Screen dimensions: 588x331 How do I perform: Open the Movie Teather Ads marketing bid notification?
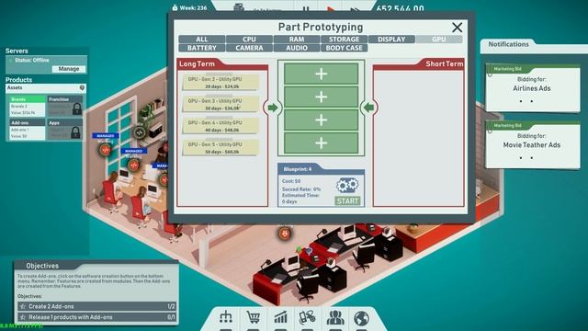coord(533,145)
